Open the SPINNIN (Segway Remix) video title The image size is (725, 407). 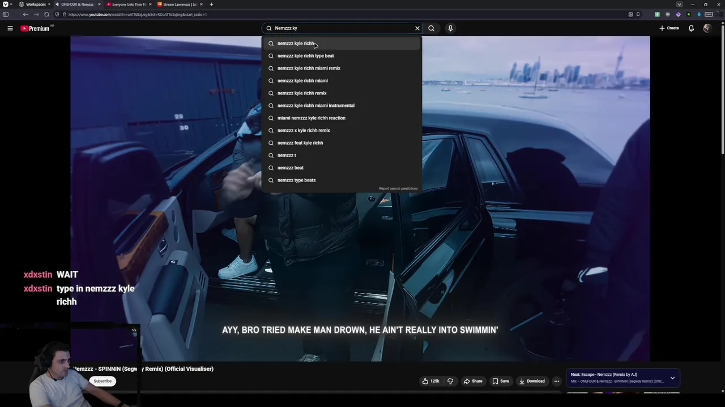(x=143, y=369)
